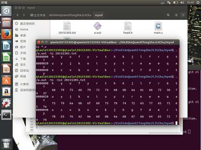
Task: Open System Settings from the launcher
Action: coord(6,103)
